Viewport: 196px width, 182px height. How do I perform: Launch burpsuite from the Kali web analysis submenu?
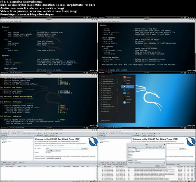point(127,77)
